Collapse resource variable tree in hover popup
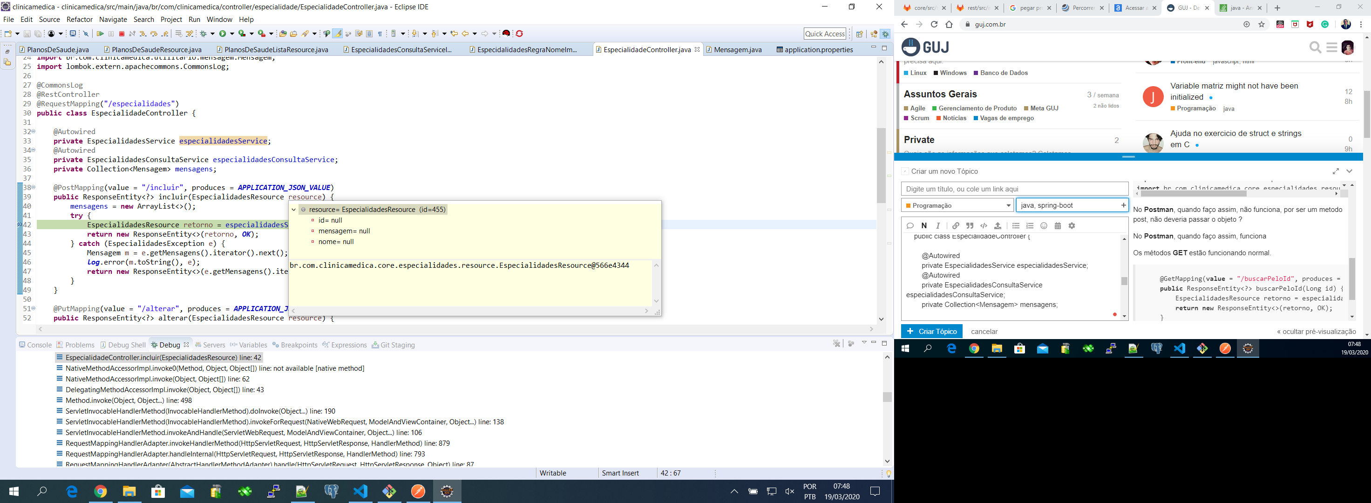Screen dimensions: 1371x503 coord(294,210)
